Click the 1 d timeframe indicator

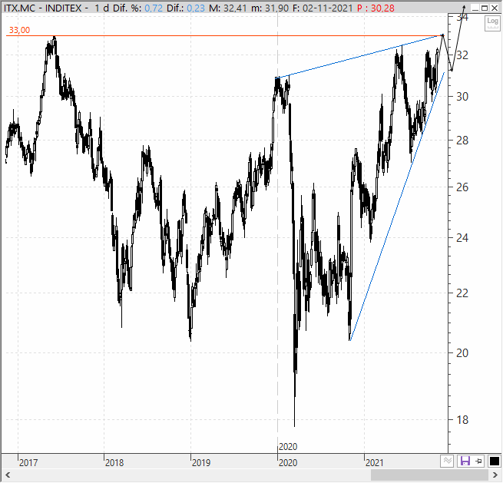pos(101,8)
